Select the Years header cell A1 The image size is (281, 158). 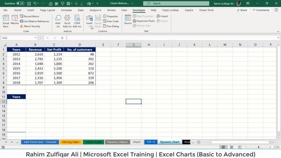[16, 50]
